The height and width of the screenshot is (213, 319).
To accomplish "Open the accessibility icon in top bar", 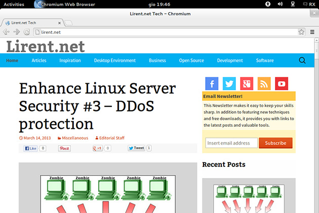I will pos(268,4).
